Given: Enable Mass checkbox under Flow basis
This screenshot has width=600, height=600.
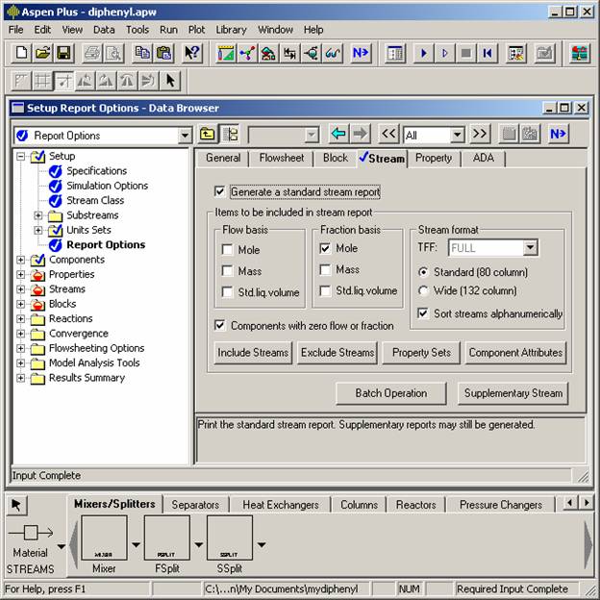Looking at the screenshot, I should 227,270.
